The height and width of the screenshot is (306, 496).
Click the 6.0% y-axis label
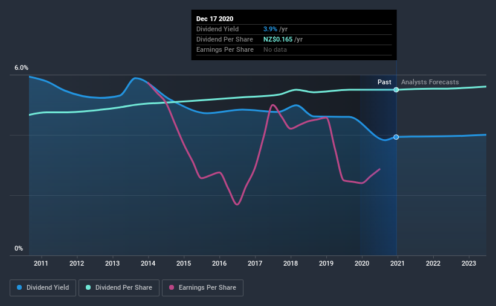coord(21,68)
